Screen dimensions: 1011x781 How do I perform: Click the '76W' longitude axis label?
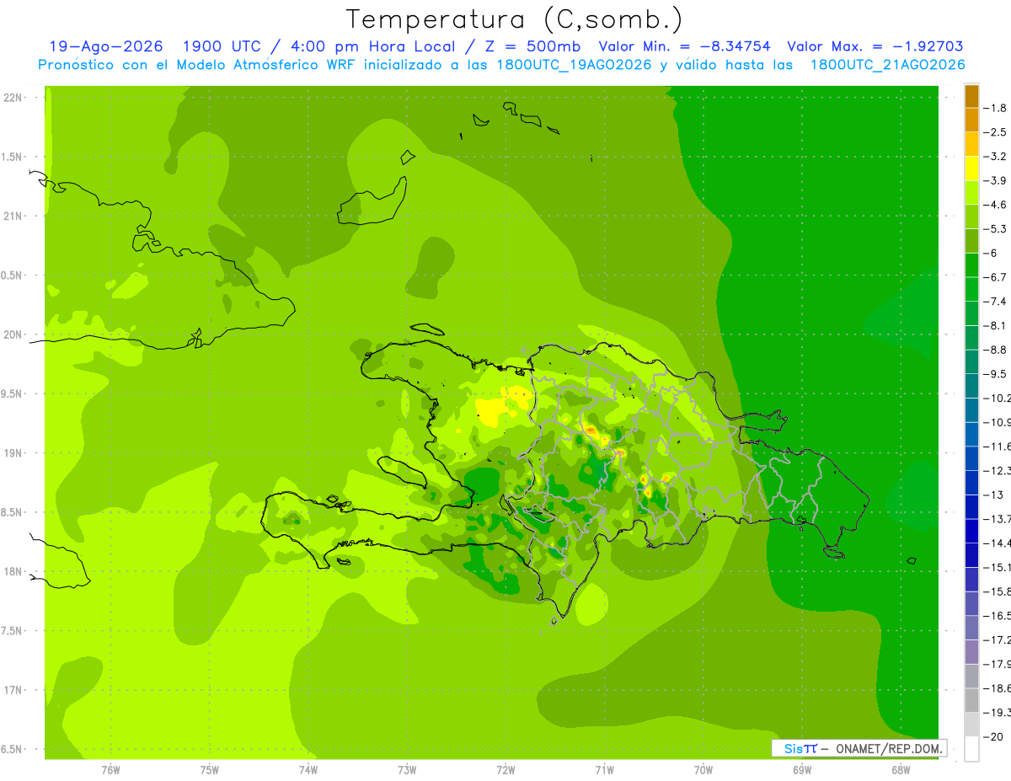coord(110,769)
